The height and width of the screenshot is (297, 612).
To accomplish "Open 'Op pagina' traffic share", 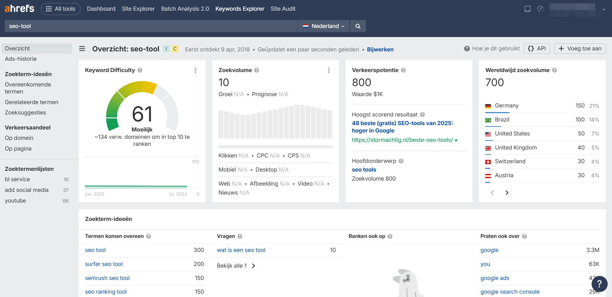I will [x=18, y=148].
